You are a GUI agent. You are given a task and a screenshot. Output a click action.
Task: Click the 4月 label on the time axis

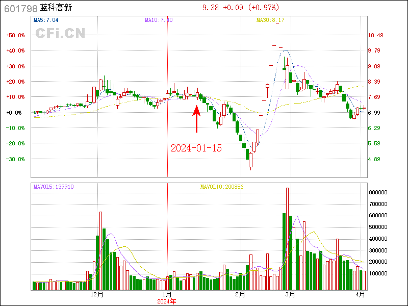[x=361, y=294]
